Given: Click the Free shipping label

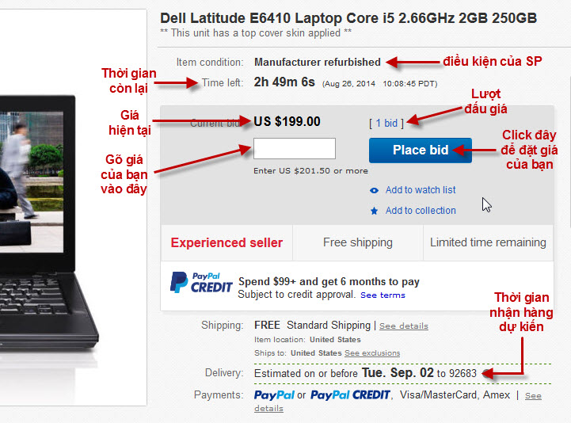Looking at the screenshot, I should tap(358, 242).
